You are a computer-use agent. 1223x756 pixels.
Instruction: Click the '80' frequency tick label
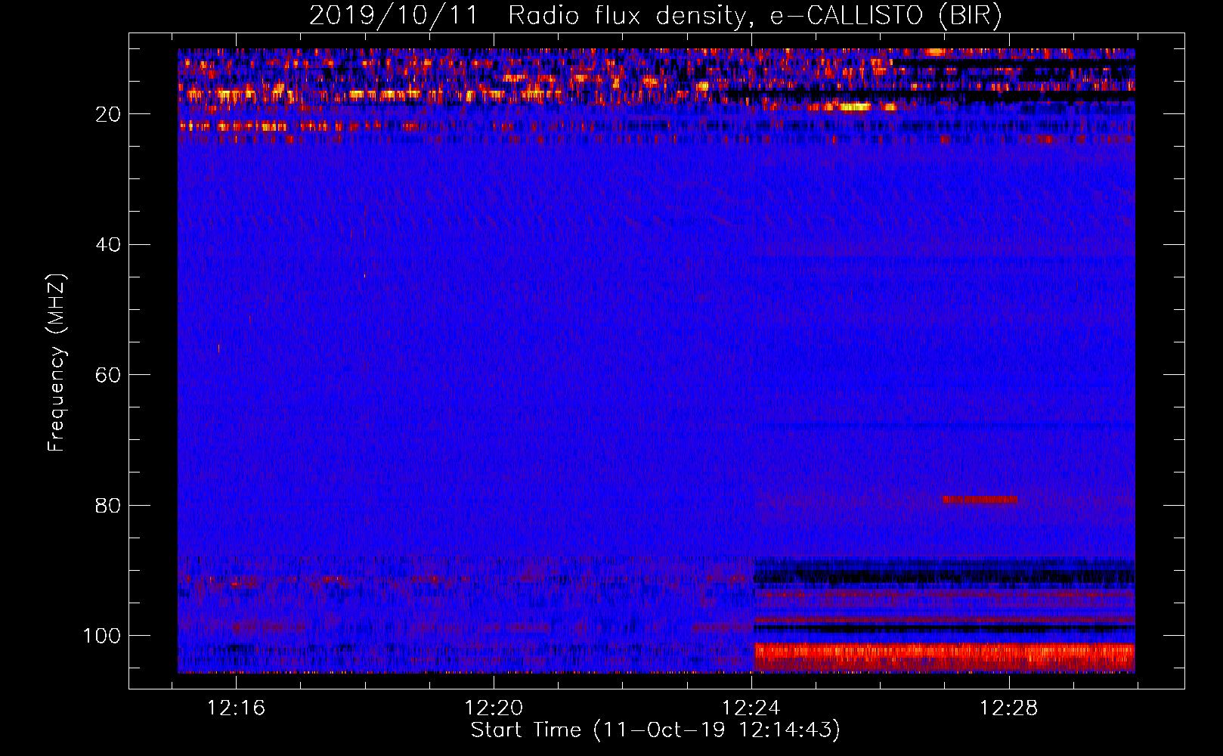(108, 505)
